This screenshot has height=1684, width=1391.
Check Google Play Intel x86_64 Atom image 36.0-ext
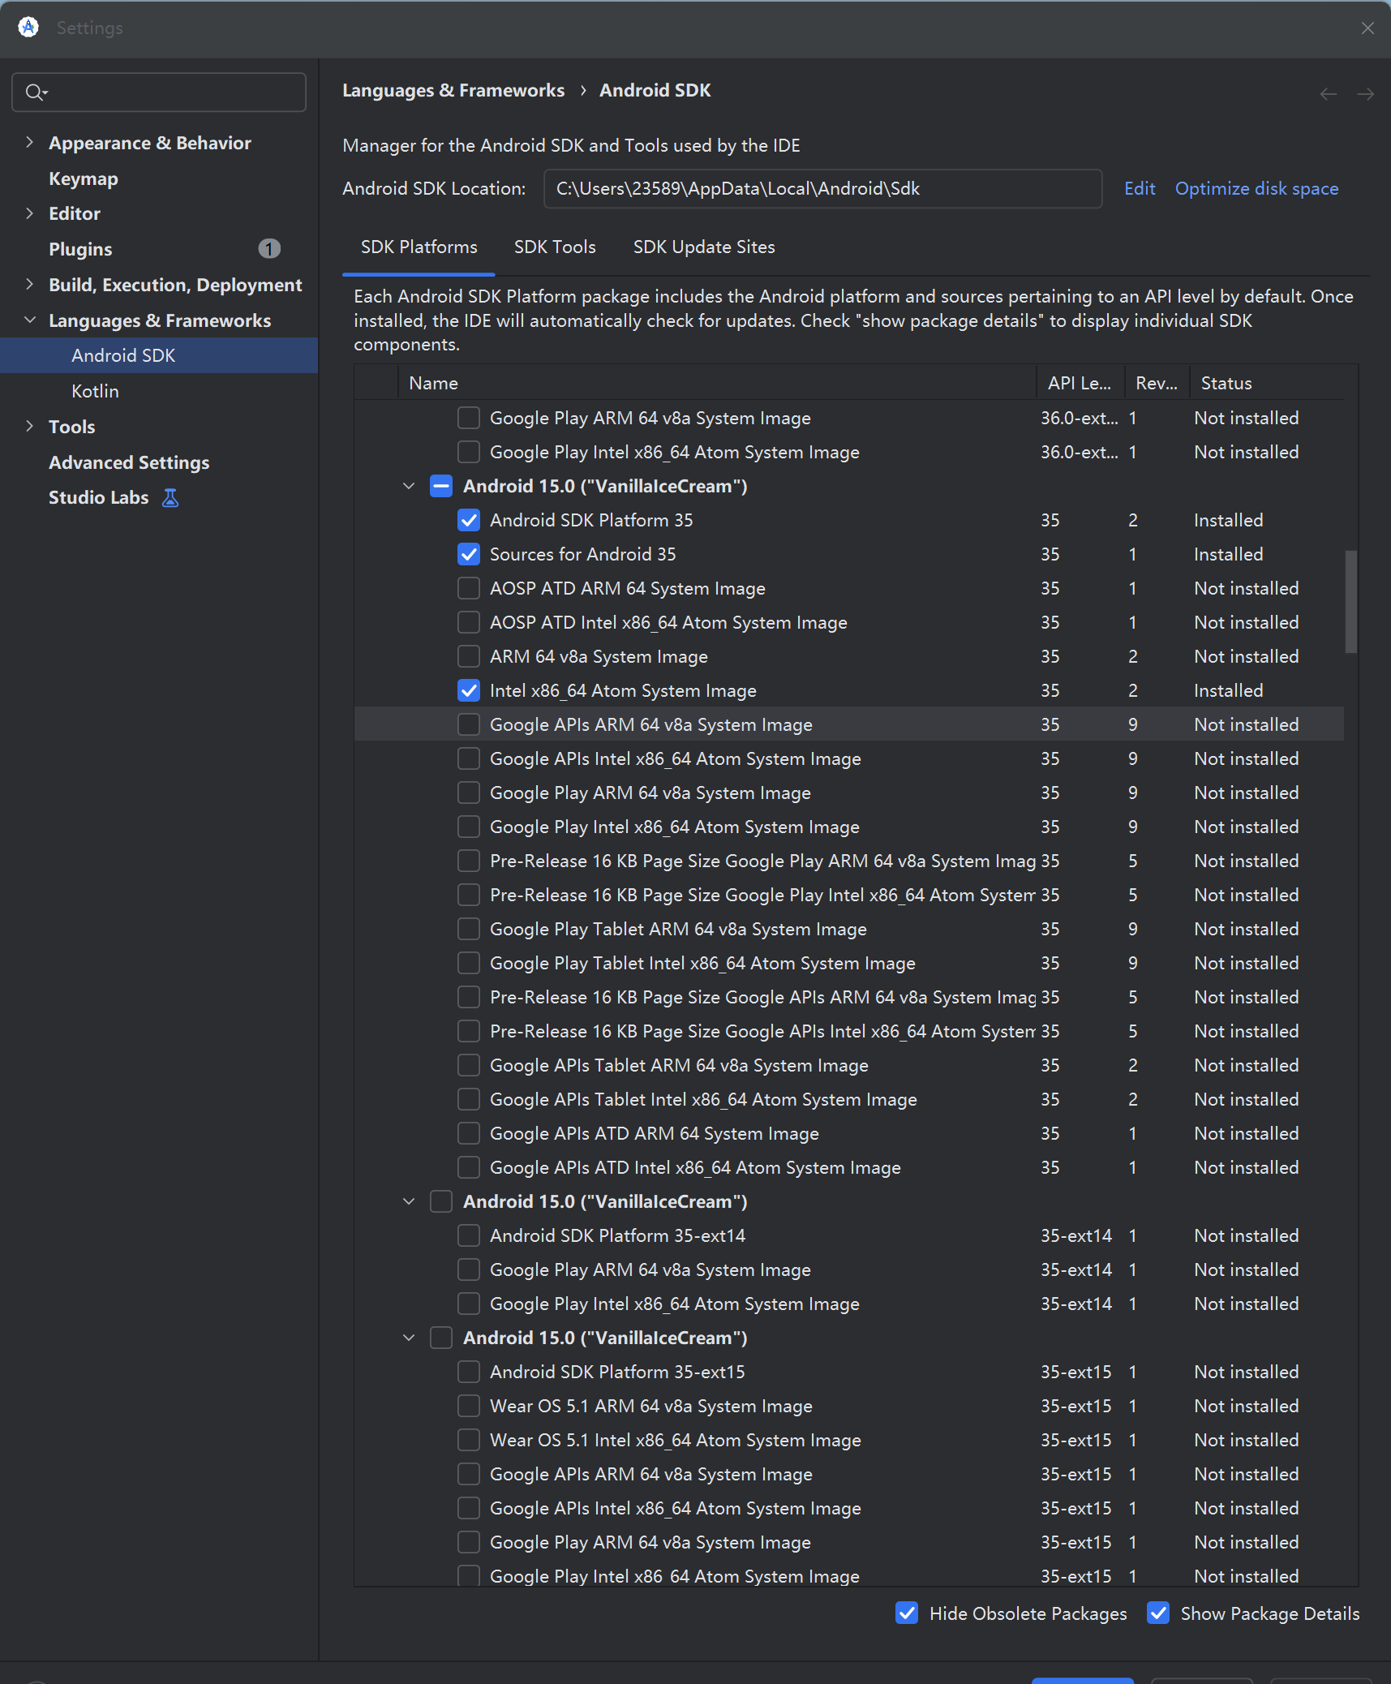point(469,453)
